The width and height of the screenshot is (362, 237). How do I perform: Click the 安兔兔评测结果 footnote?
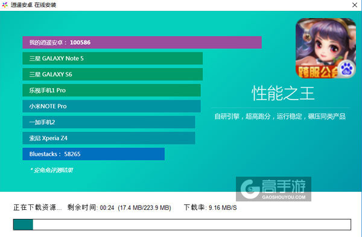[51, 170]
